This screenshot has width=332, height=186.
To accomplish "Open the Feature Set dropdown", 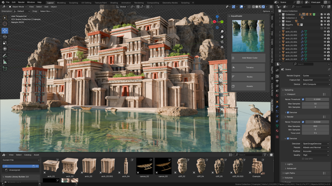I will 316,80.
